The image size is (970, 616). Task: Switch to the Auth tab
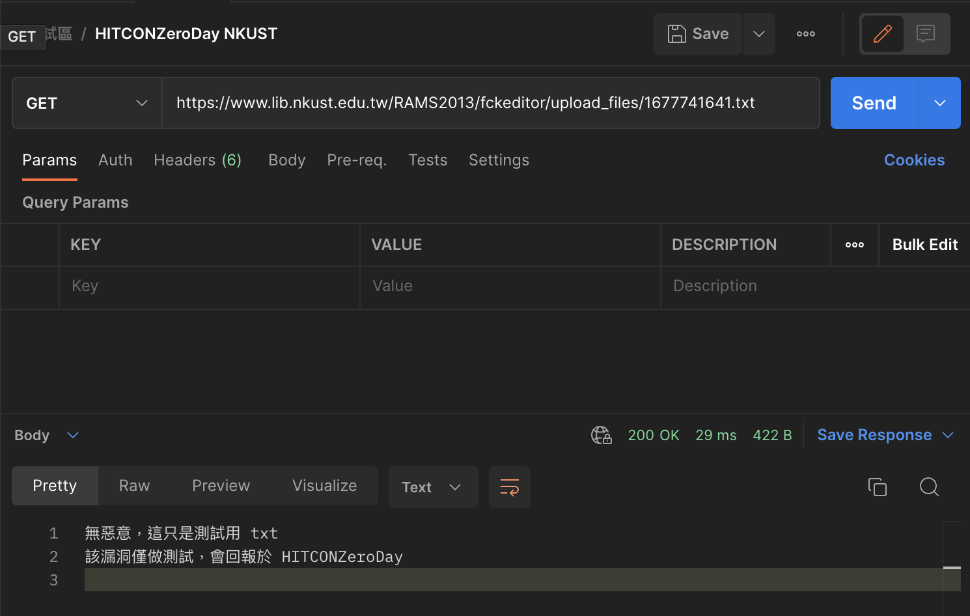(x=115, y=160)
